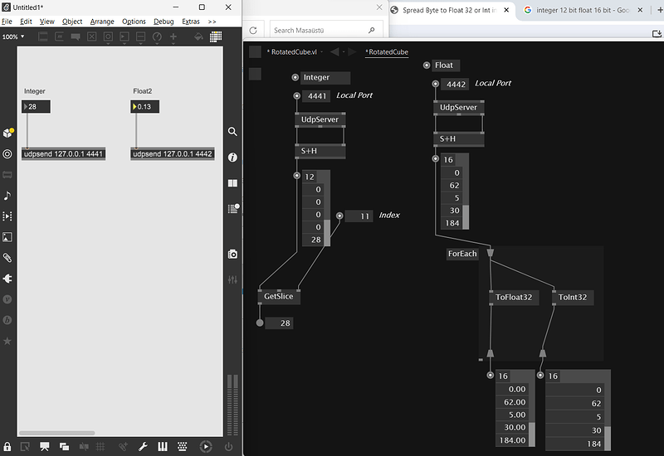Click the GetSlice output pin circle
The width and height of the screenshot is (664, 456).
(x=260, y=323)
